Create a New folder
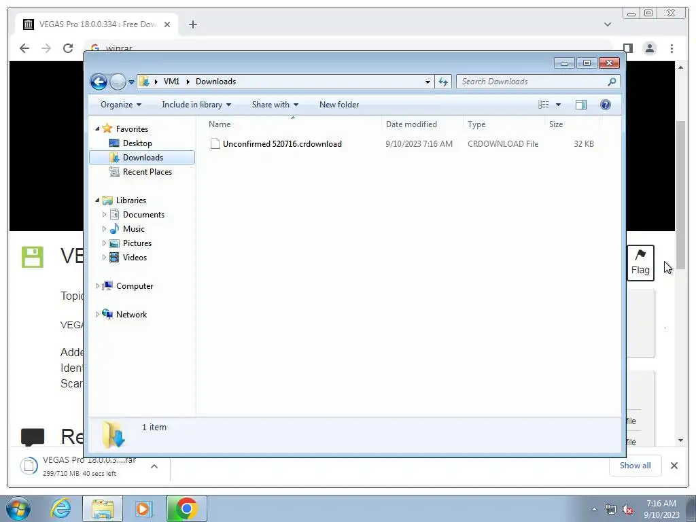The width and height of the screenshot is (696, 522). pos(339,105)
